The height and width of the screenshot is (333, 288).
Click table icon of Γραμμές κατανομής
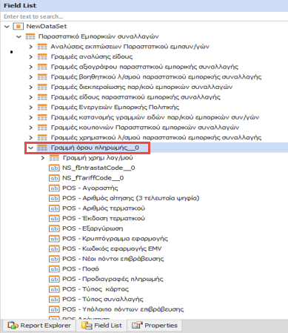coord(42,117)
